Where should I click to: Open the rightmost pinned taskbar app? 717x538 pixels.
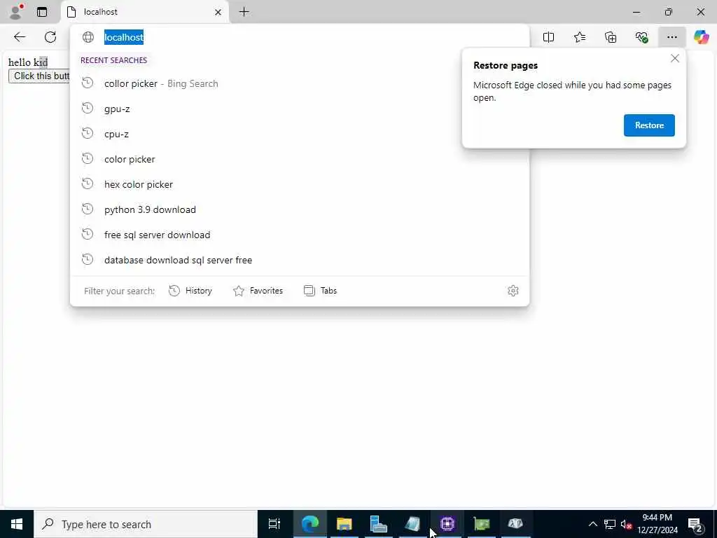click(x=515, y=524)
